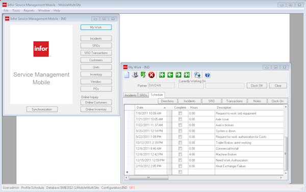Open the Reports menu
306x192 pixels.
click(29, 11)
